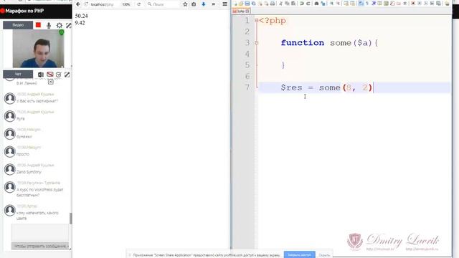This screenshot has height=258, width=459.
Task: Show more toolbar items via the chevron
Action: 214,4
